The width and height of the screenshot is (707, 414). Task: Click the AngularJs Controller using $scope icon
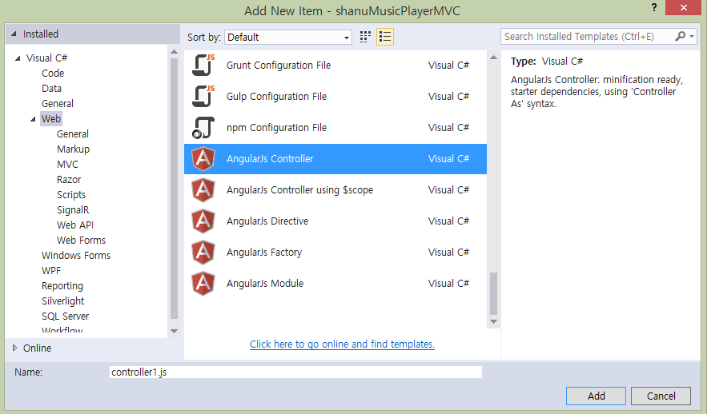(203, 190)
